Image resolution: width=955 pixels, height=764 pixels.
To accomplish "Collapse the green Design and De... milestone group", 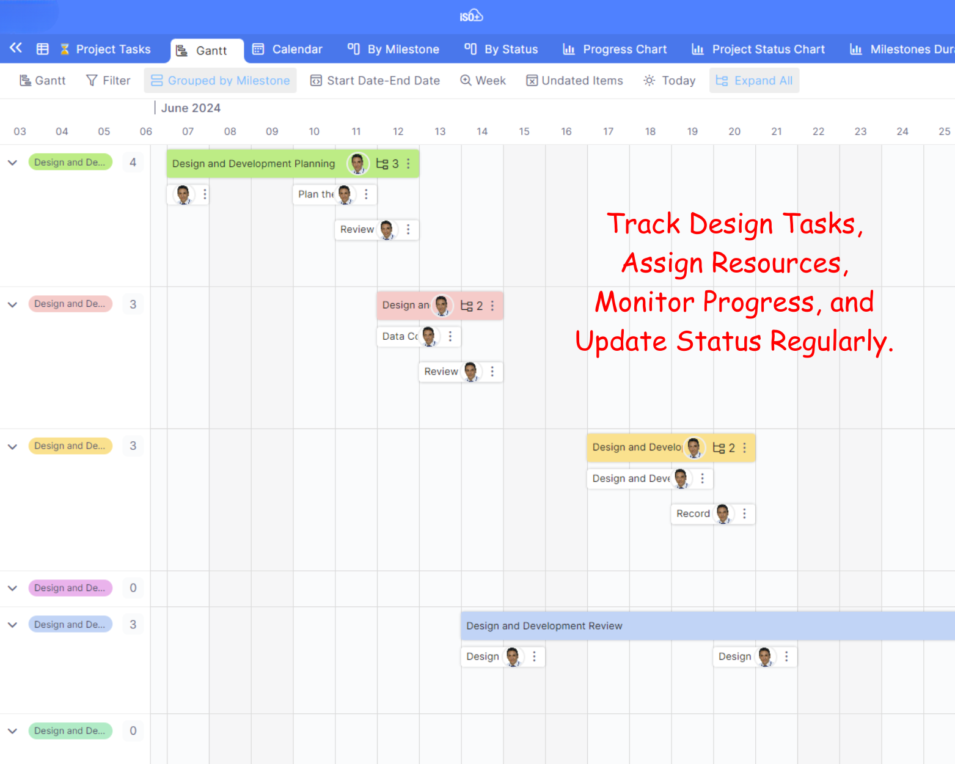I will pos(12,163).
